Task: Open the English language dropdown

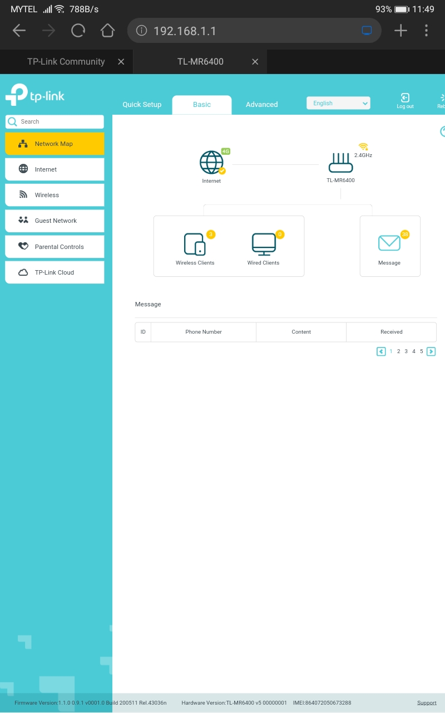Action: [338, 103]
